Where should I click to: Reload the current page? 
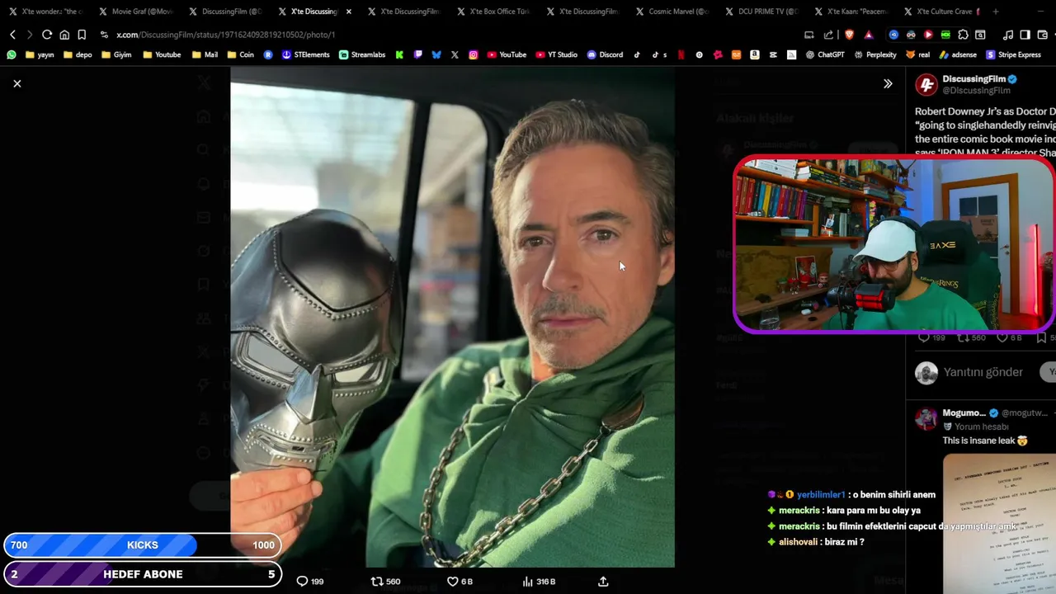pyautogui.click(x=47, y=35)
